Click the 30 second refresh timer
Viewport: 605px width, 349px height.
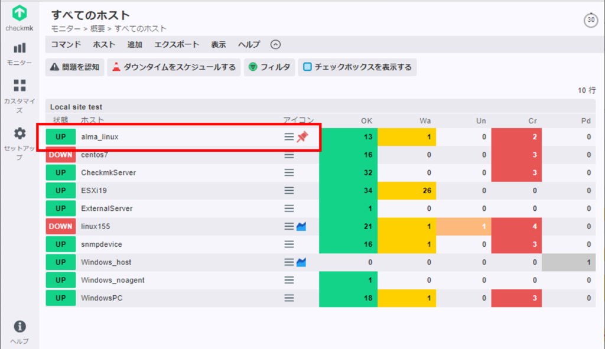click(590, 20)
